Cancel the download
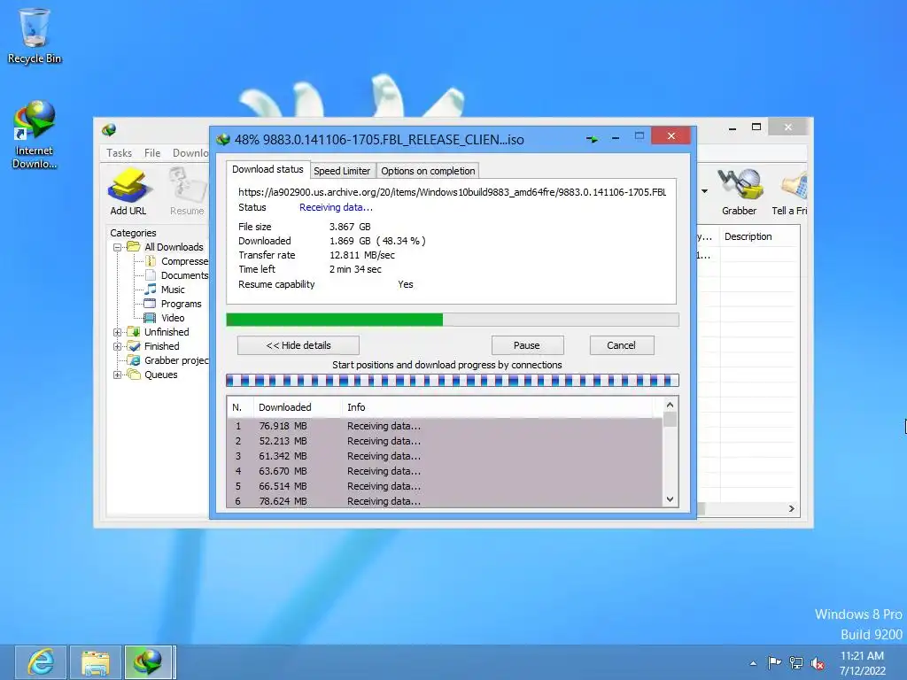The width and height of the screenshot is (907, 680). [x=621, y=345]
